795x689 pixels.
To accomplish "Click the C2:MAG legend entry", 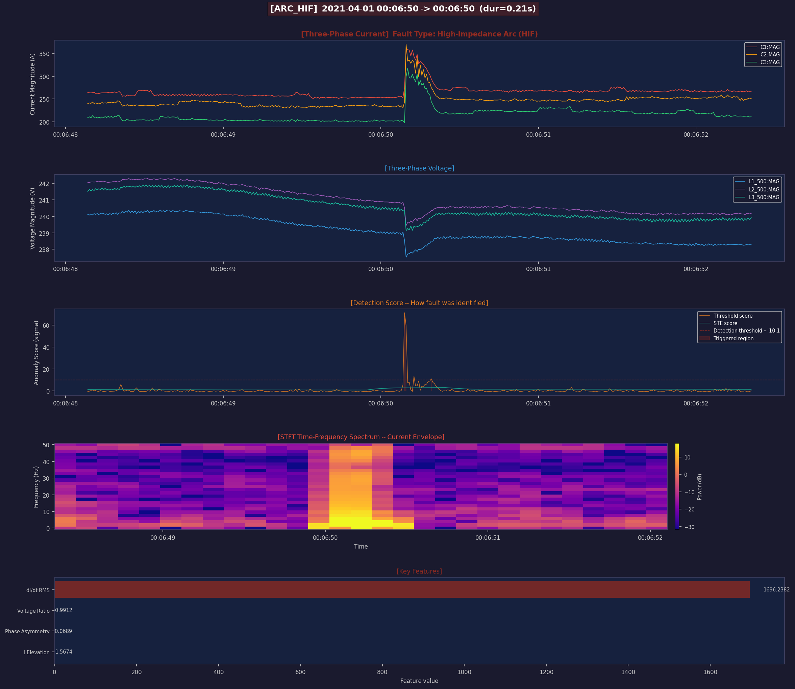I will tap(769, 55).
